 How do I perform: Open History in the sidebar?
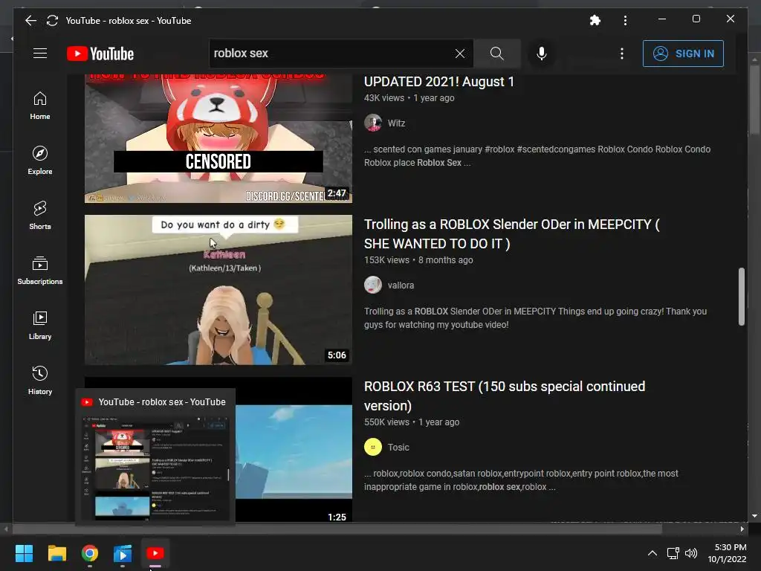[40, 380]
